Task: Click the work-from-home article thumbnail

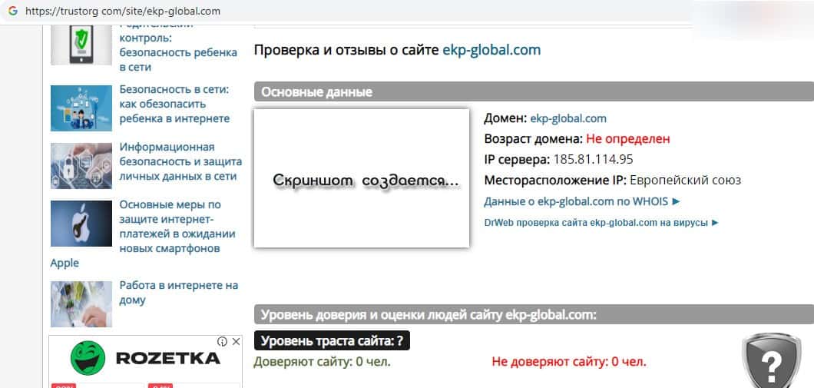Action: pyautogui.click(x=81, y=303)
